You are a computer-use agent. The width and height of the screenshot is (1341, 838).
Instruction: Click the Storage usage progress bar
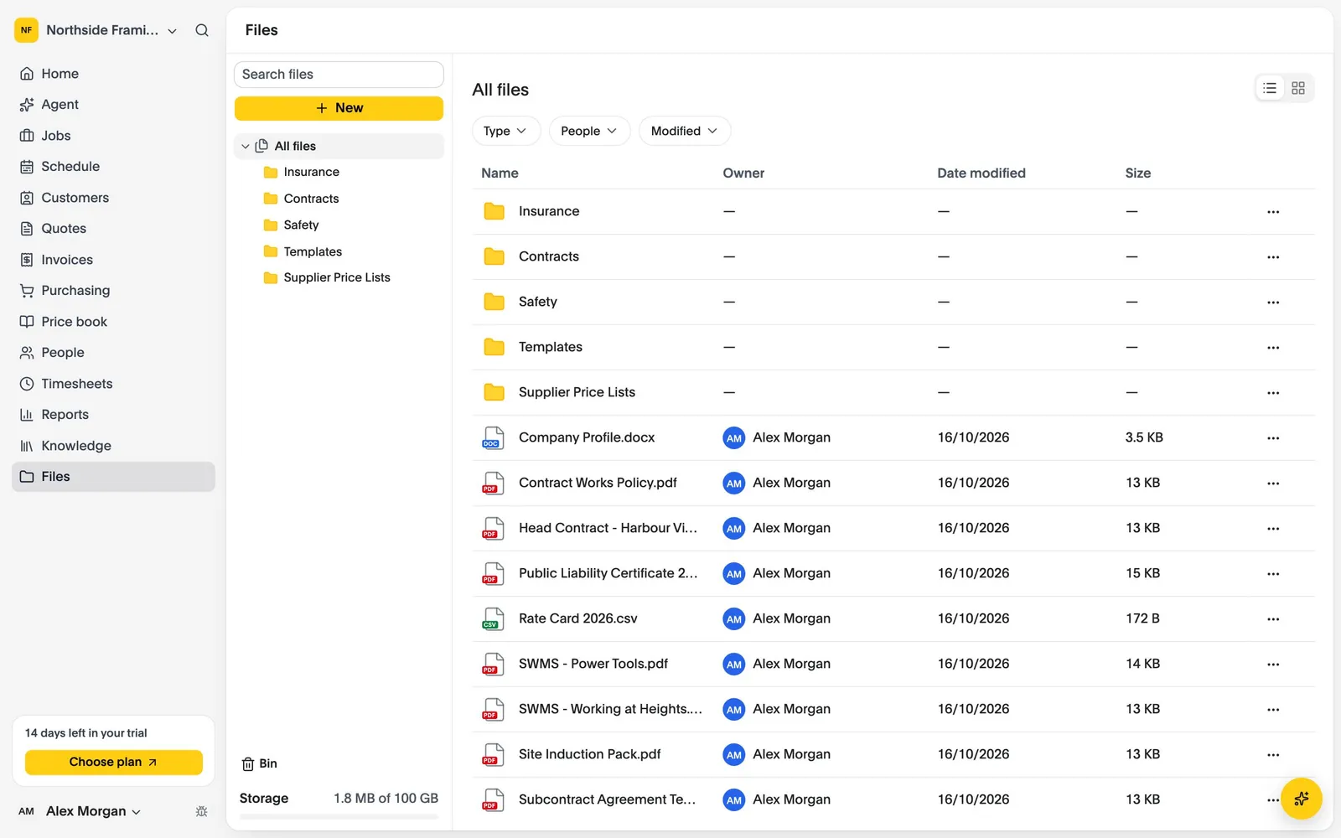pos(339,816)
